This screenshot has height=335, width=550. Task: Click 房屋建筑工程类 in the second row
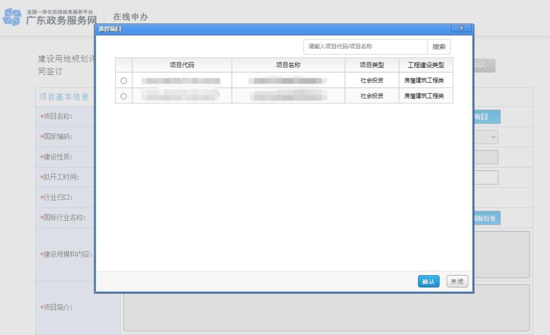(424, 96)
